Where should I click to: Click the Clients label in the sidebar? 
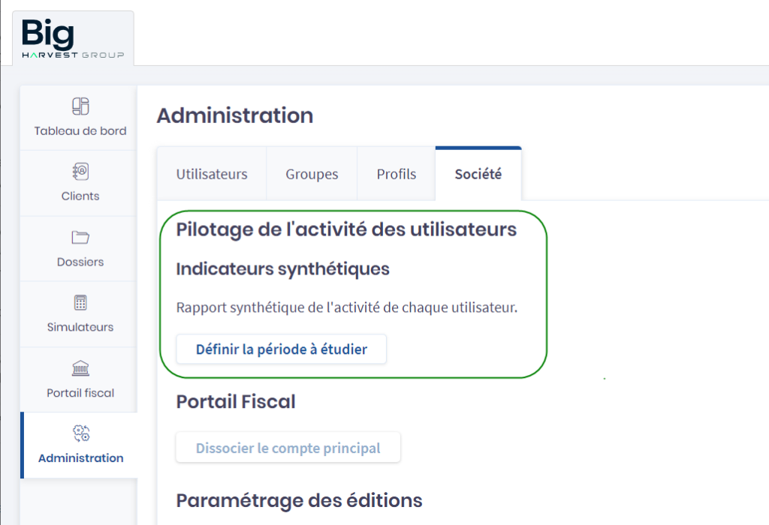pyautogui.click(x=80, y=196)
